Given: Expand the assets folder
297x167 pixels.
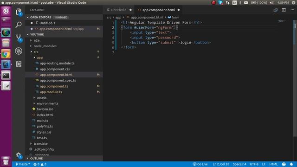Looking at the screenshot, I should [x=64, y=97].
